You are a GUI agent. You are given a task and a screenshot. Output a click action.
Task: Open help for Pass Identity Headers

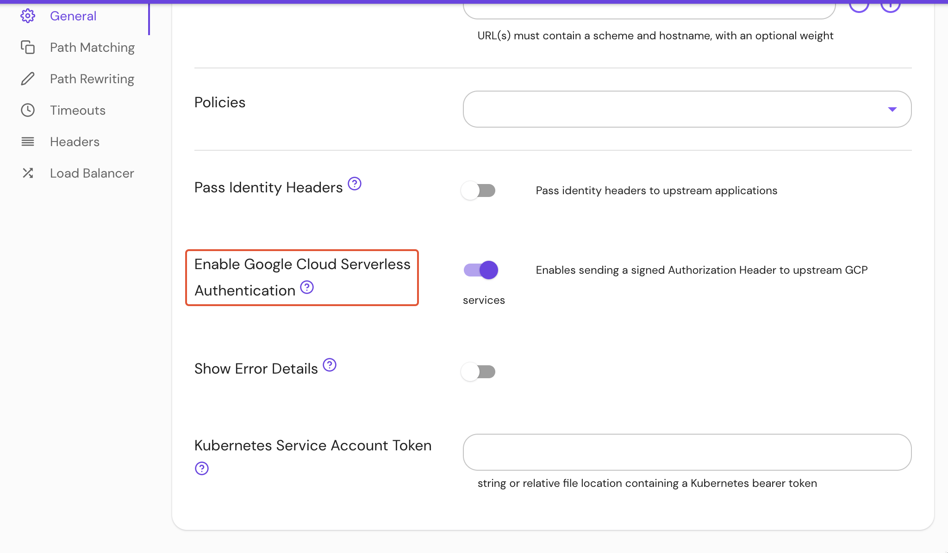tap(355, 184)
